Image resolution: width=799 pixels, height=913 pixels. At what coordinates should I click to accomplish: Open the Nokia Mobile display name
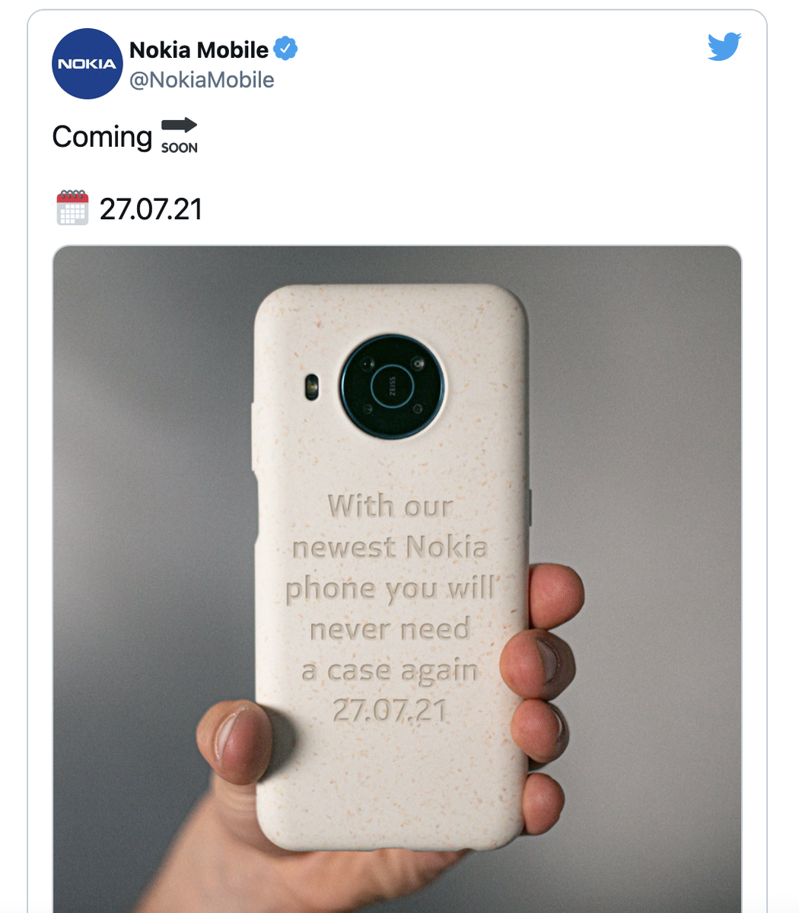click(x=199, y=49)
